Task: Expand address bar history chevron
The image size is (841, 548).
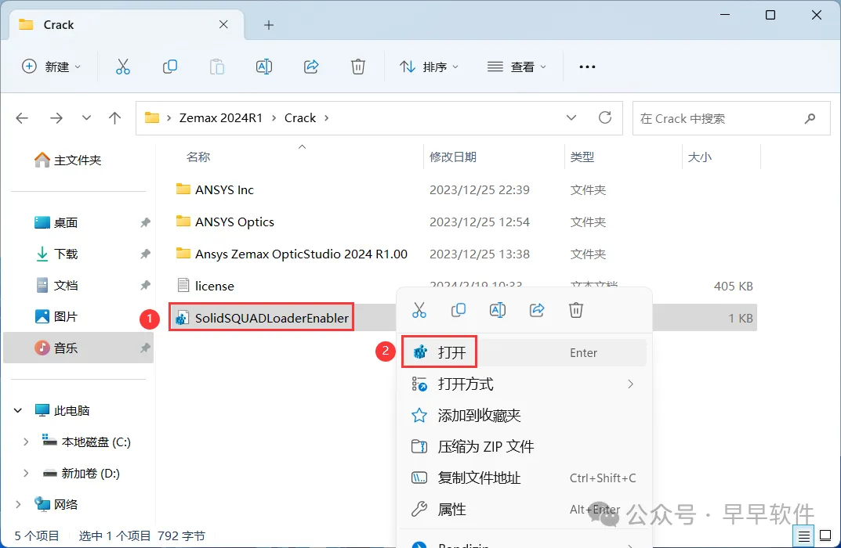Action: coord(571,118)
